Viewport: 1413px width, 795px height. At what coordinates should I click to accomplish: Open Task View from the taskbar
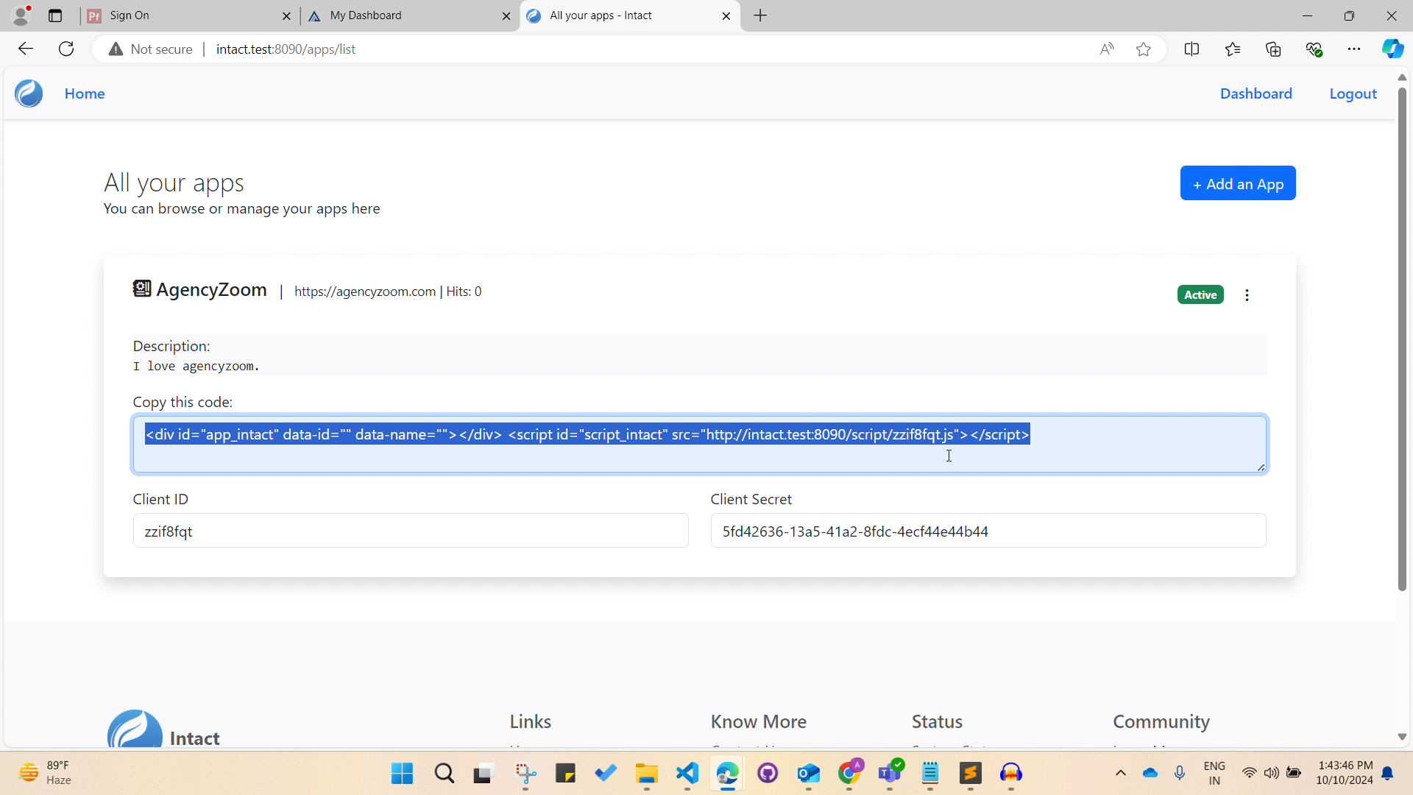[x=483, y=774]
